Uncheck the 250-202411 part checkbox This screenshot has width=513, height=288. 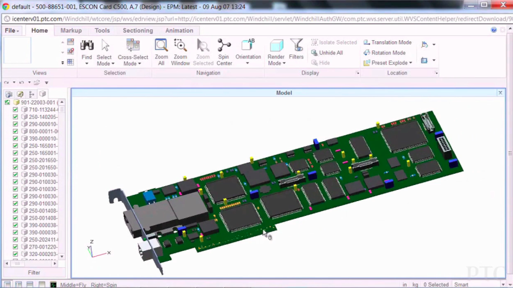click(15, 240)
